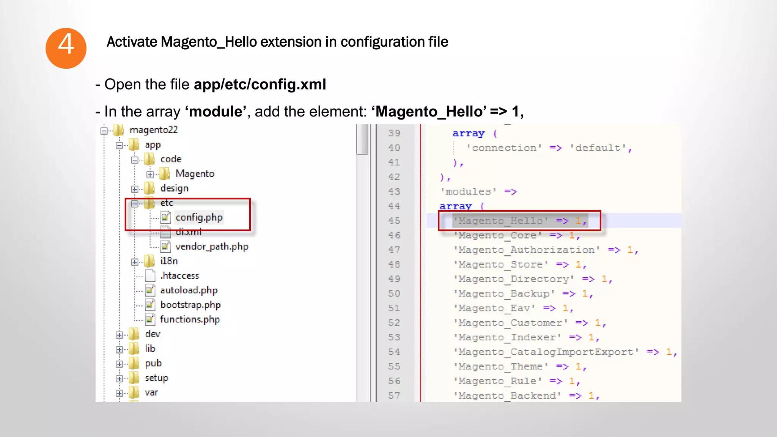Viewport: 777px width, 437px height.
Task: Click the app folder icon
Action: tap(134, 145)
